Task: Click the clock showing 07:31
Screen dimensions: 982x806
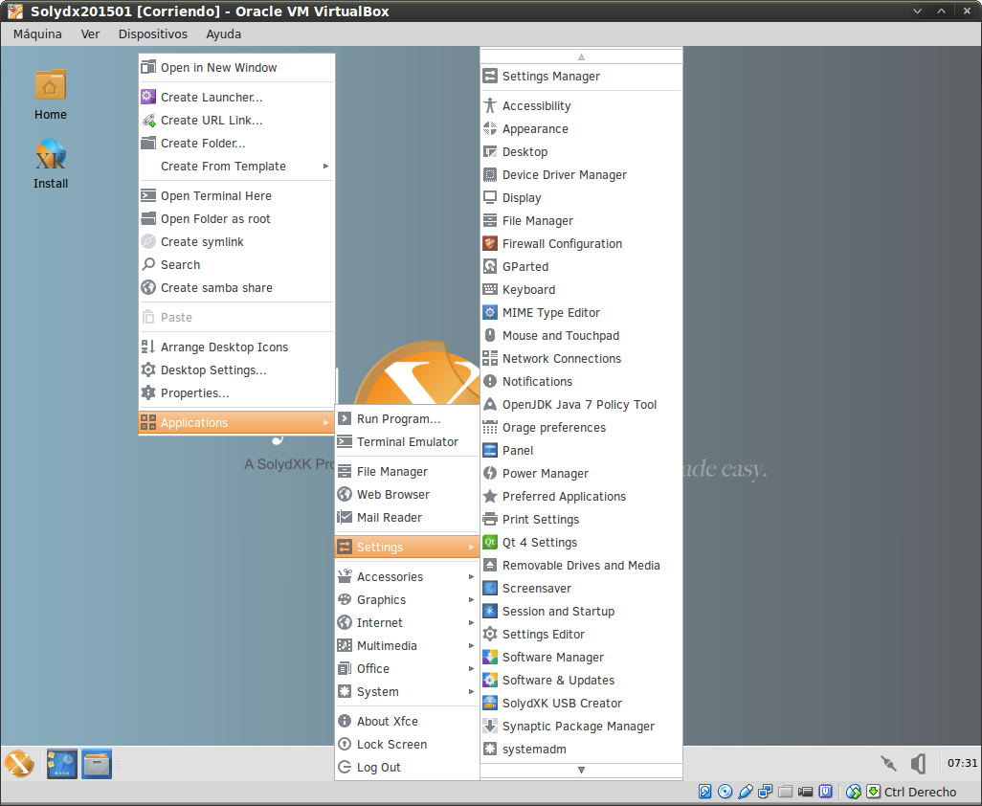Action: (x=961, y=763)
